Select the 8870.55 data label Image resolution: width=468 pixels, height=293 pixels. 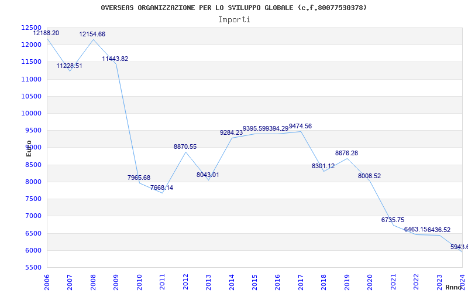point(185,146)
